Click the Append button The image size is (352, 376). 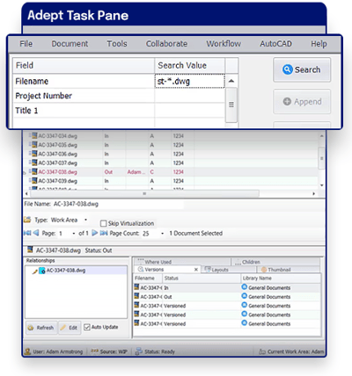302,102
